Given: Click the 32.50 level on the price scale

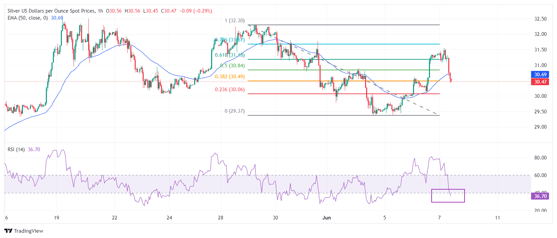Looking at the screenshot, I should tap(540, 19).
